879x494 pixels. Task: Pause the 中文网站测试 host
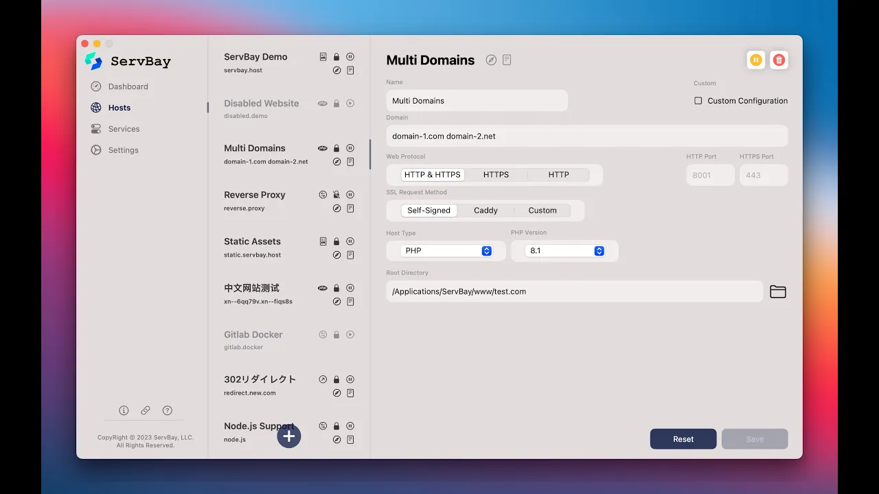coord(350,288)
